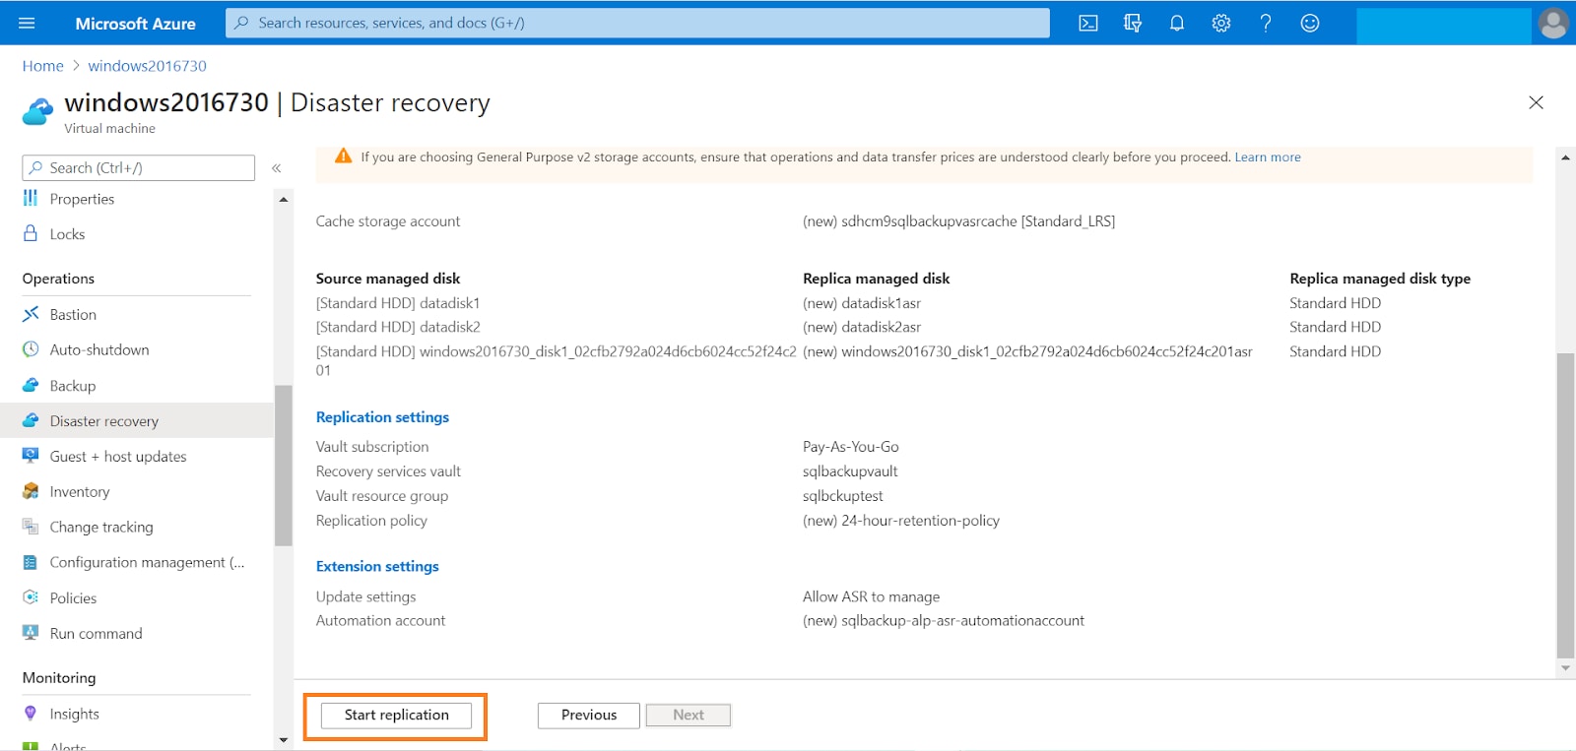Click the search resources box
Viewport: 1576px width, 751px height.
[x=637, y=23]
